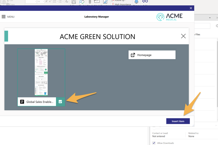The image size is (218, 145).
Task: Open the Follow Up flag dropdown
Action: (x=119, y=1)
